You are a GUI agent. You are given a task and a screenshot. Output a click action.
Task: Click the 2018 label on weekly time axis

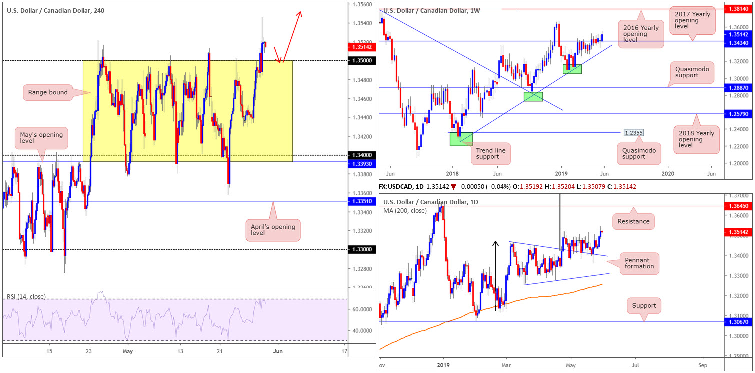[x=452, y=173]
